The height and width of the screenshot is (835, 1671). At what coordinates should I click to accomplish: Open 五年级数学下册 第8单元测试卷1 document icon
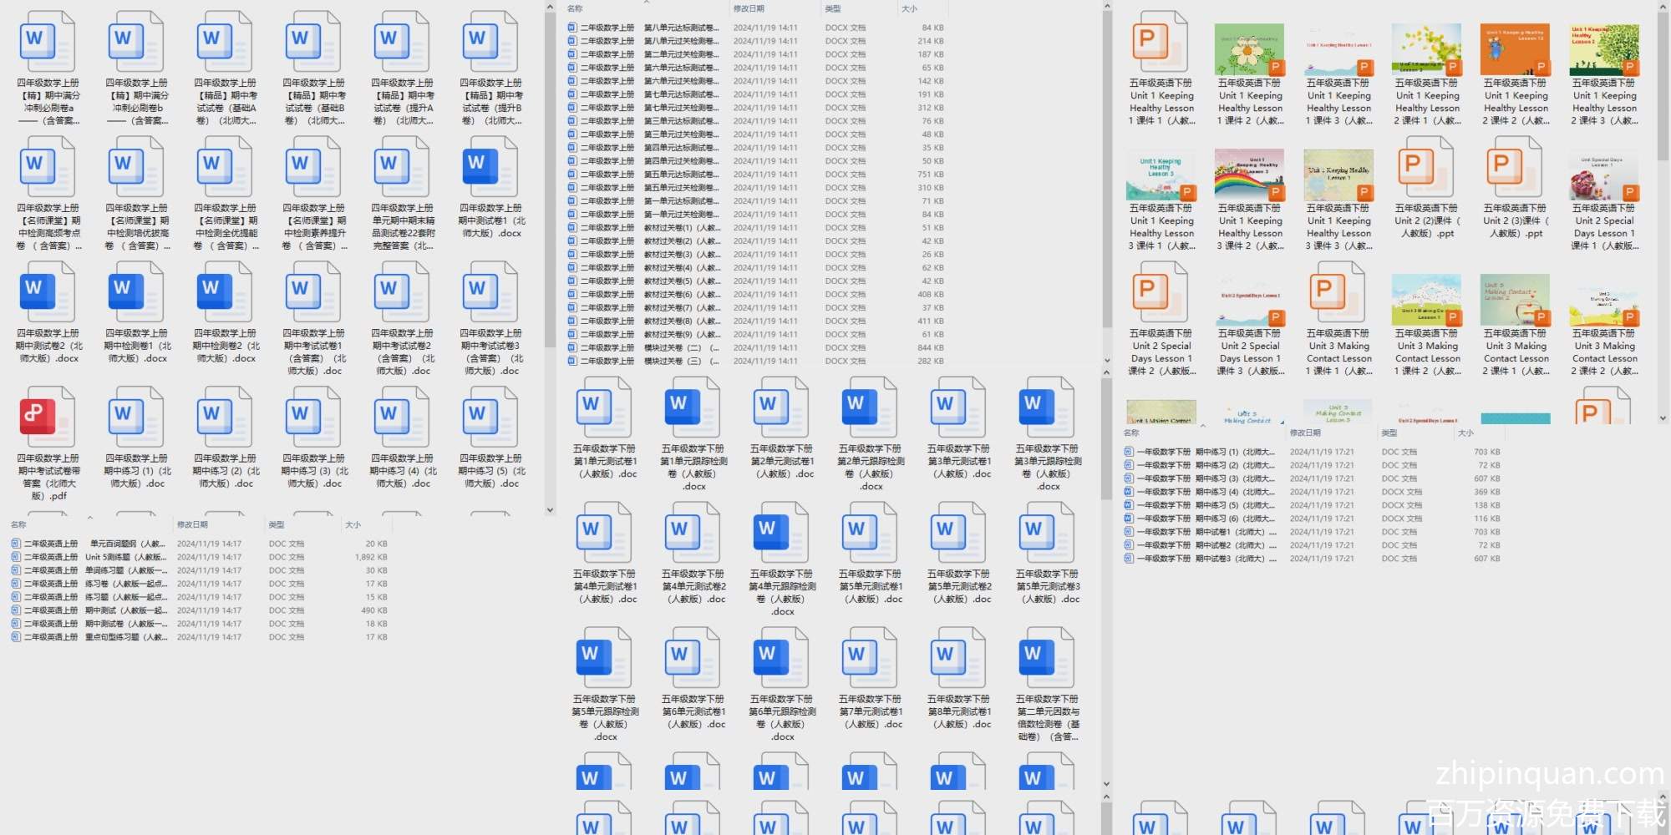point(958,657)
